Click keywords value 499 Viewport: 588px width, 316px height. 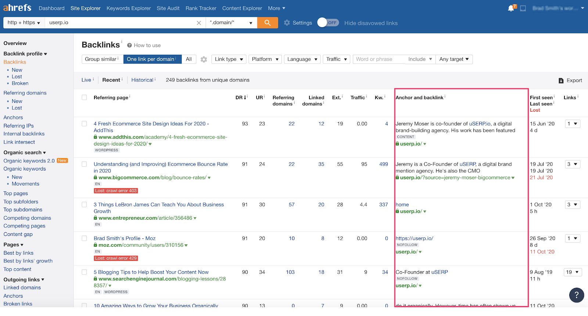384,164
